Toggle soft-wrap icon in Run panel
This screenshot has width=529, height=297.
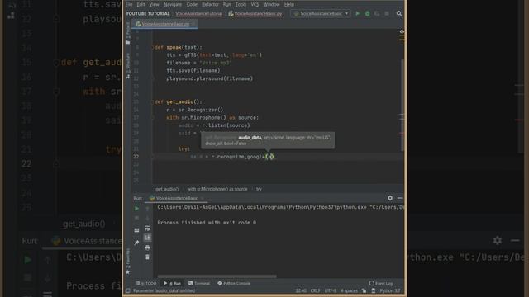pos(147,229)
